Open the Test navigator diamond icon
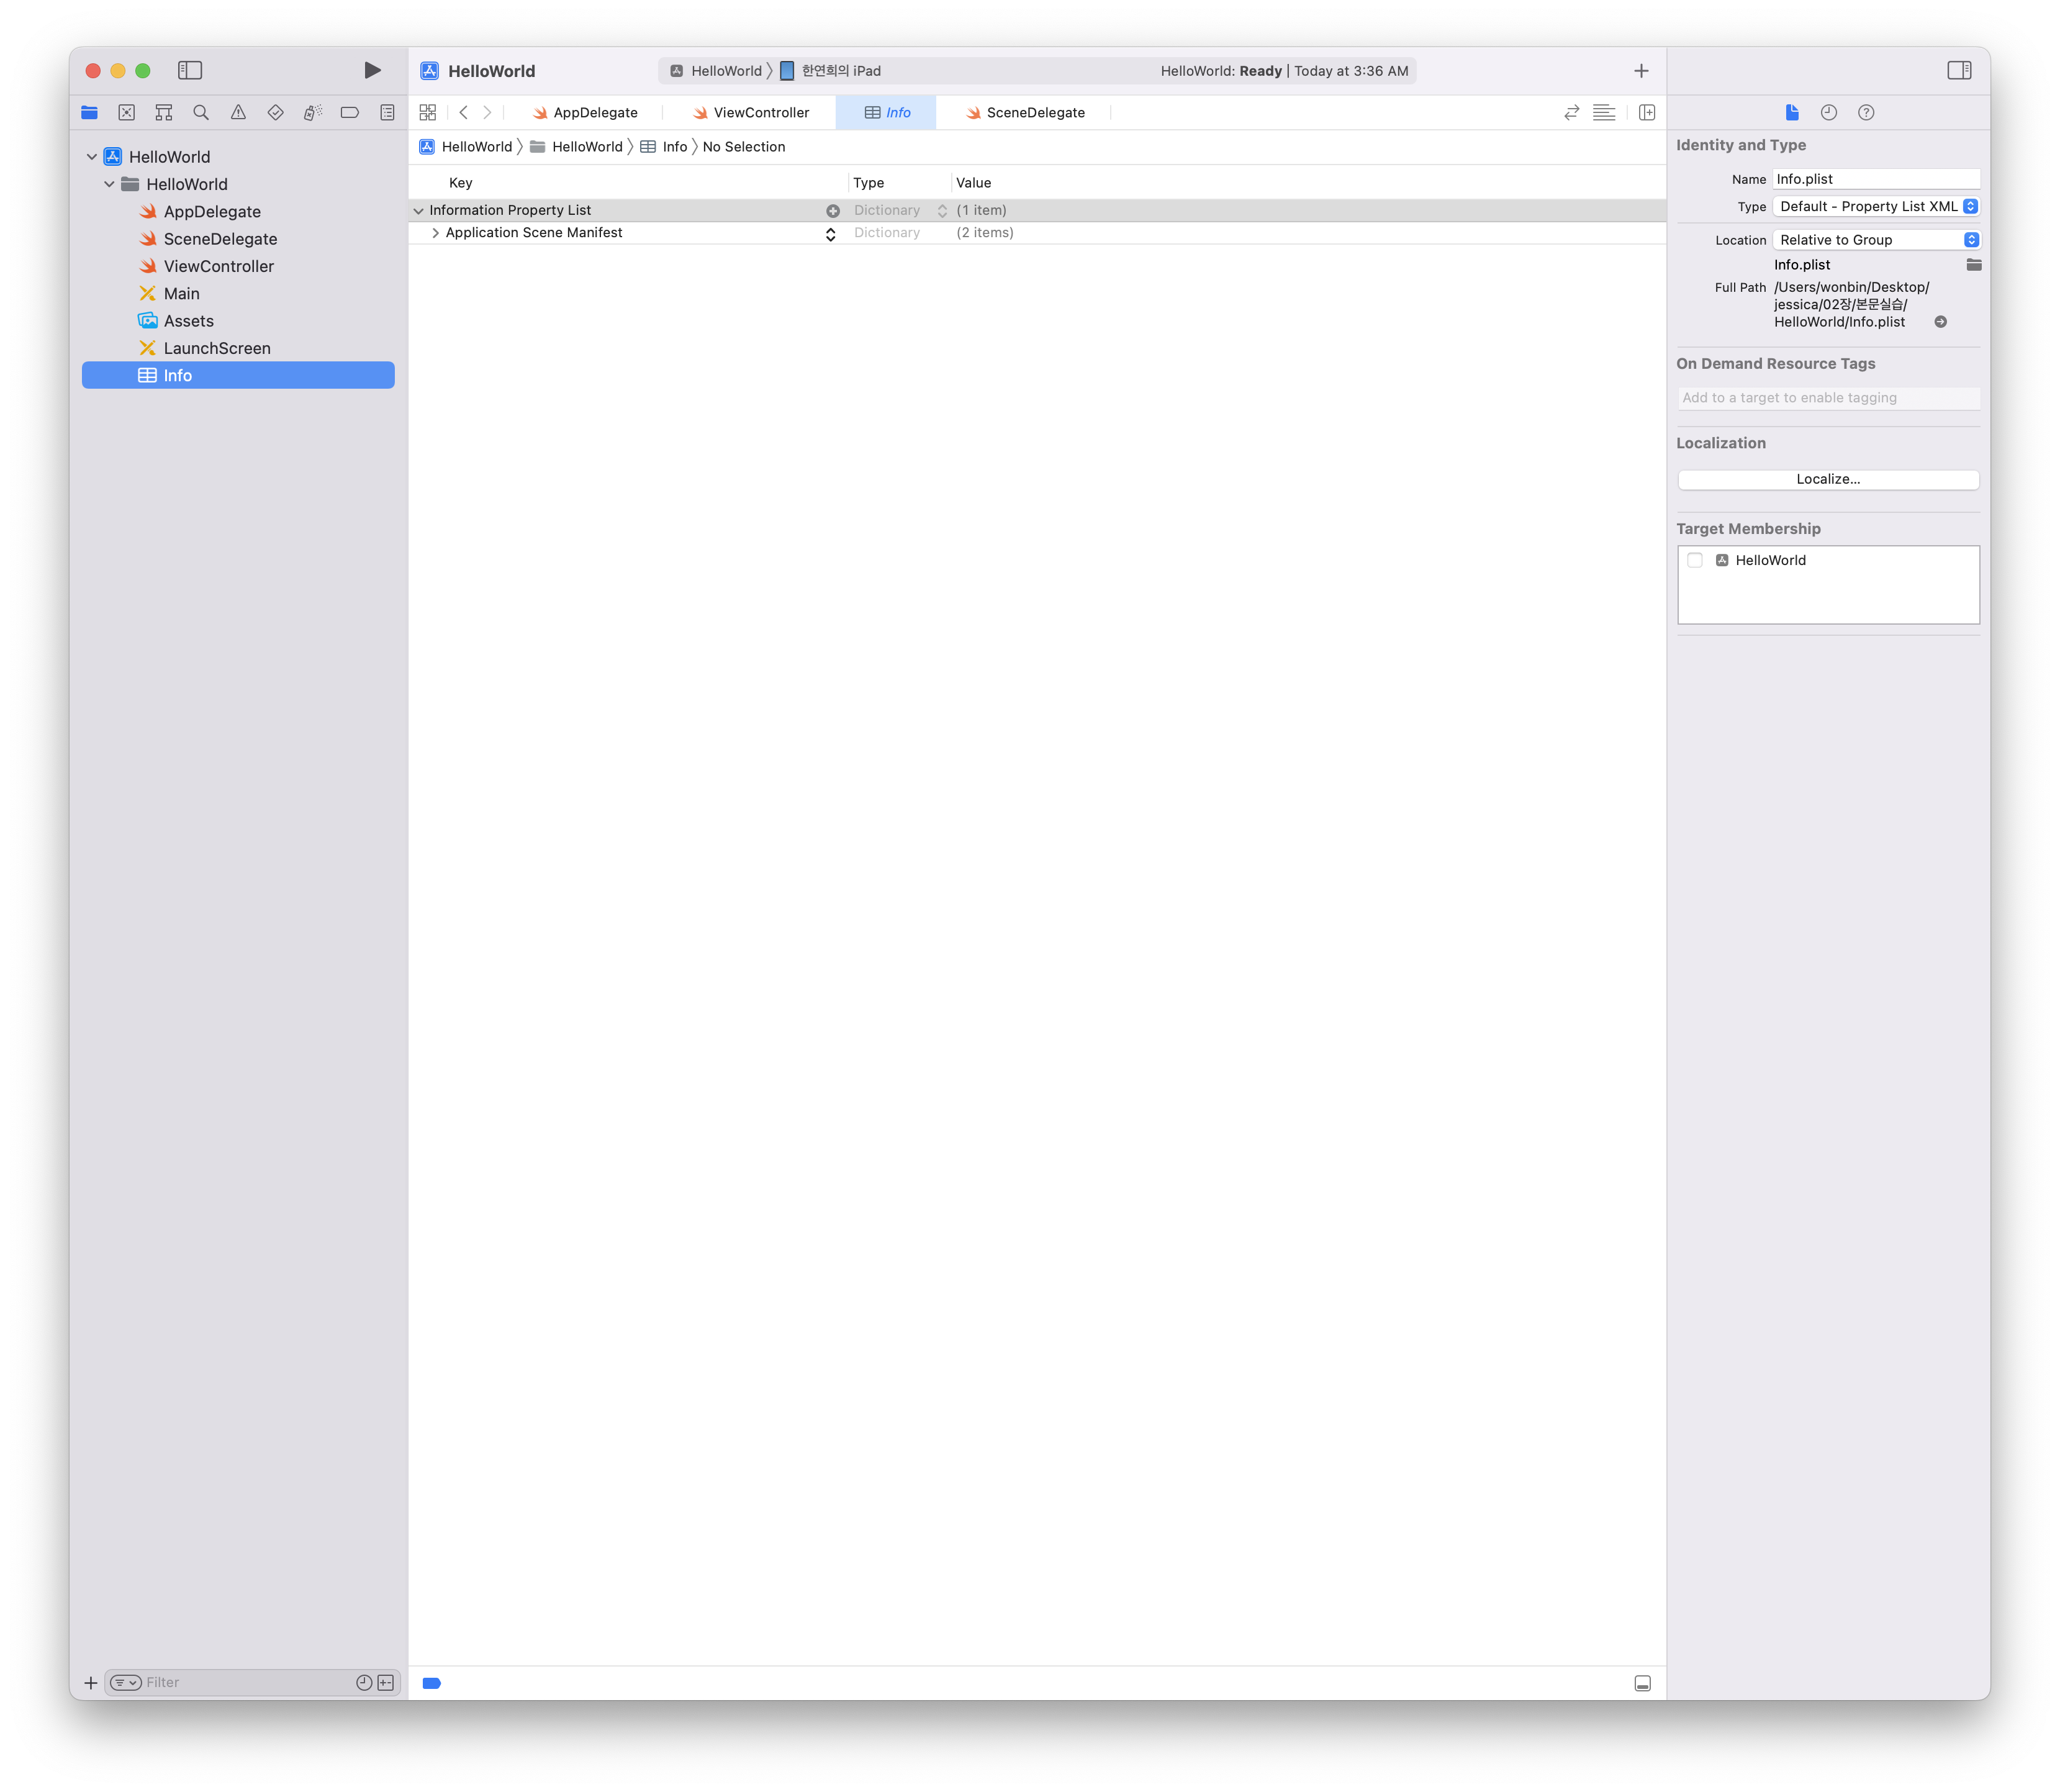The height and width of the screenshot is (1792, 2060). coord(275,112)
